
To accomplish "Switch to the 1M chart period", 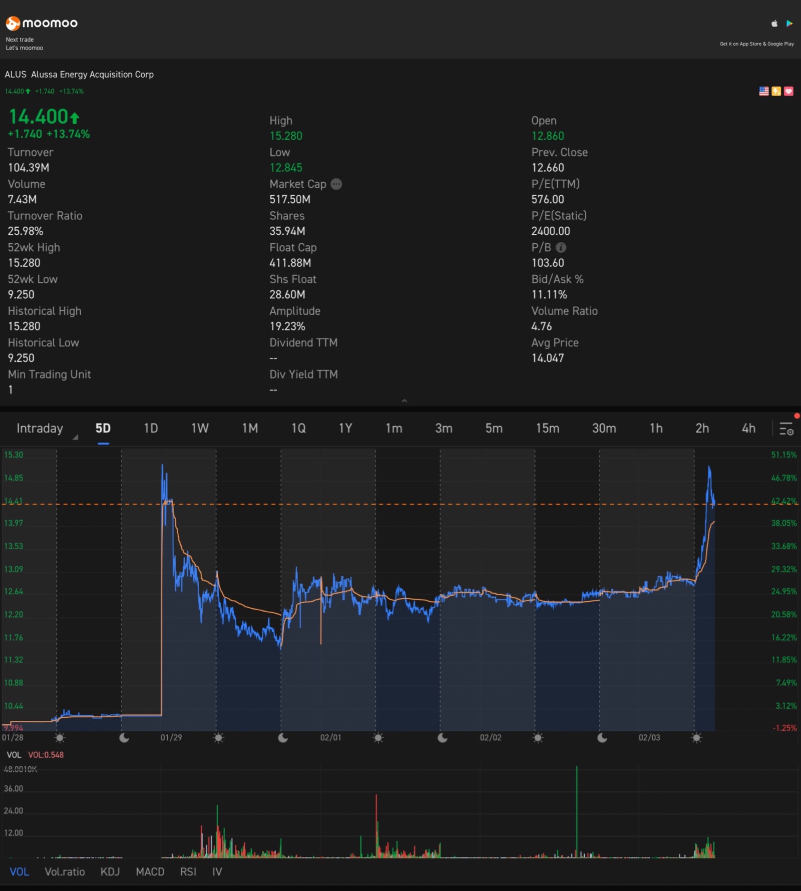I will (x=250, y=428).
